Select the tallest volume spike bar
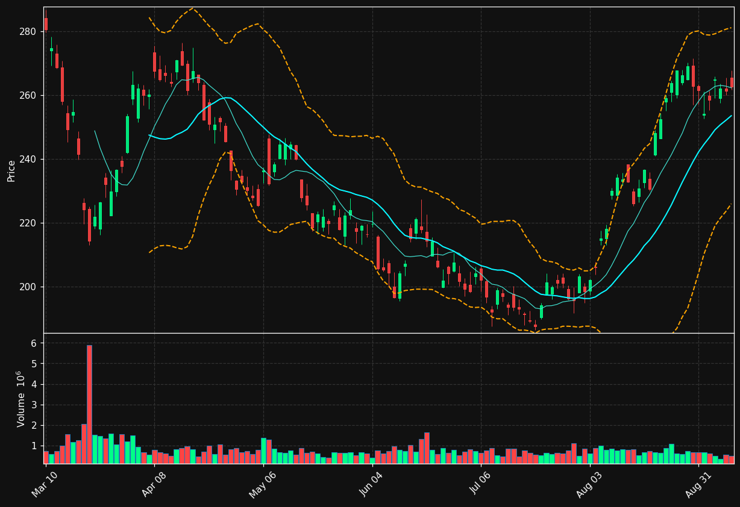The height and width of the screenshot is (507, 740). [89, 404]
